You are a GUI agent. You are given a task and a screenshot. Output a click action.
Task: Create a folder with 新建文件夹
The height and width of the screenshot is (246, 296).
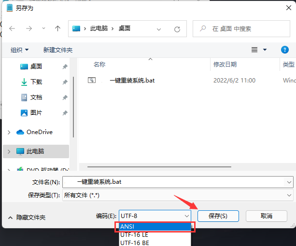(58, 50)
